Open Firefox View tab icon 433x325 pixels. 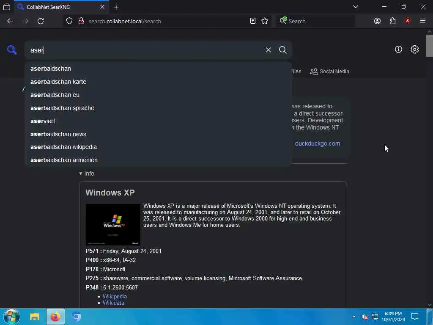[7, 7]
